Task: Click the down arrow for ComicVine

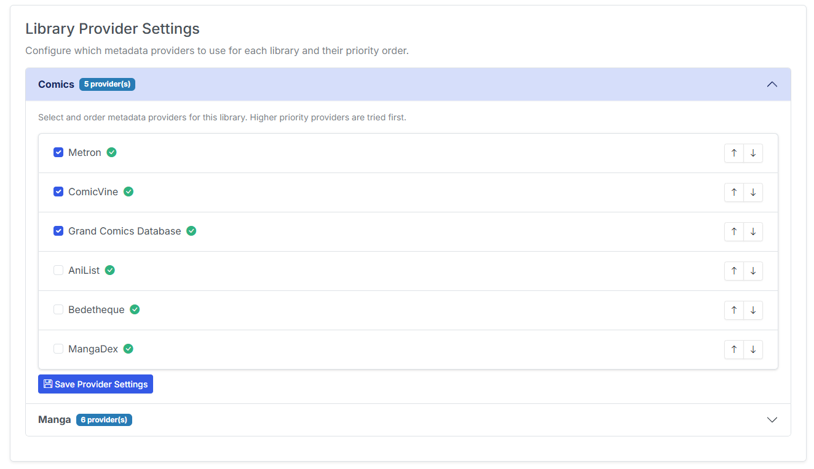Action: pyautogui.click(x=753, y=192)
